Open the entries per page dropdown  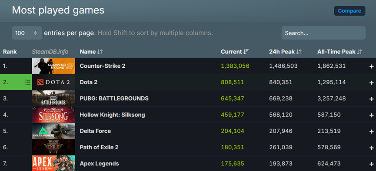[x=27, y=33]
